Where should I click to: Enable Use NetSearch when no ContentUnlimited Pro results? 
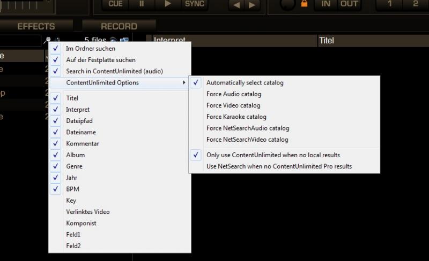284,166
